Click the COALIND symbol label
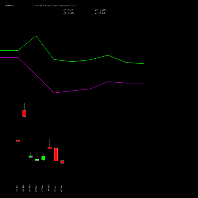The width and height of the screenshot is (198, 198). [10, 6]
